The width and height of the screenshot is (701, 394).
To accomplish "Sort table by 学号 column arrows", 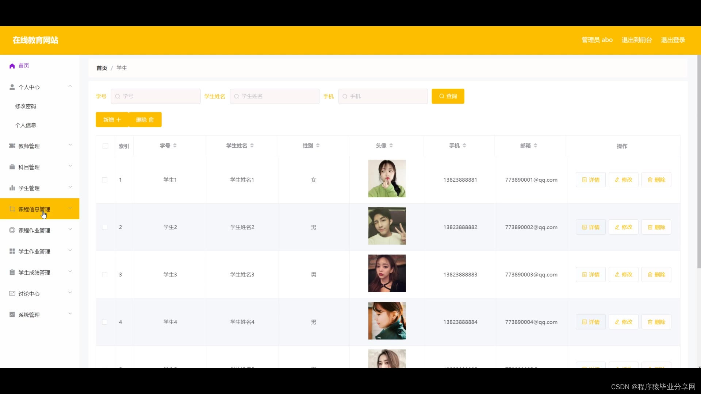I will pyautogui.click(x=175, y=146).
